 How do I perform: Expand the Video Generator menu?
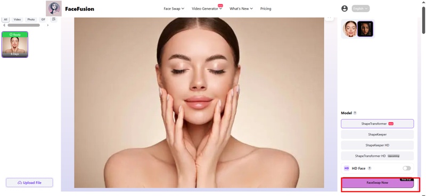(x=207, y=8)
